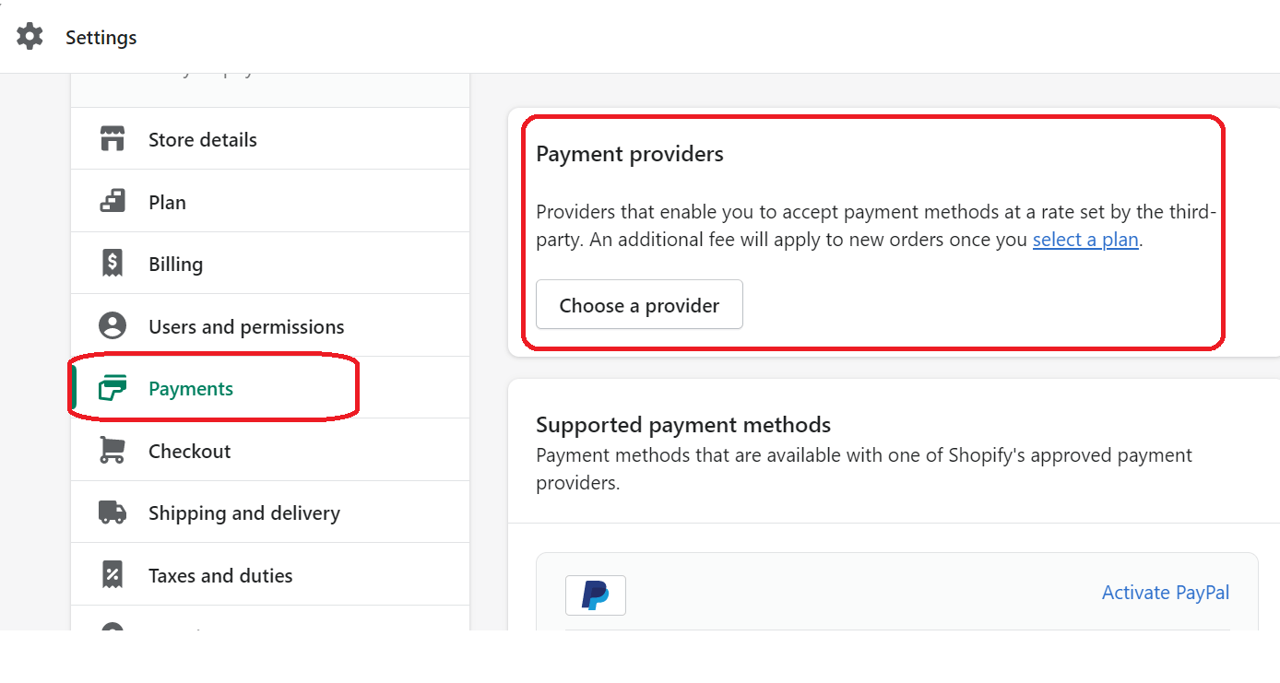The image size is (1280, 683).
Task: Open the Plan section
Action: (167, 201)
